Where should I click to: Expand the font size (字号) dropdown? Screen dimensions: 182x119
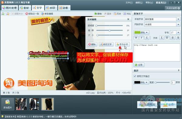178,32
